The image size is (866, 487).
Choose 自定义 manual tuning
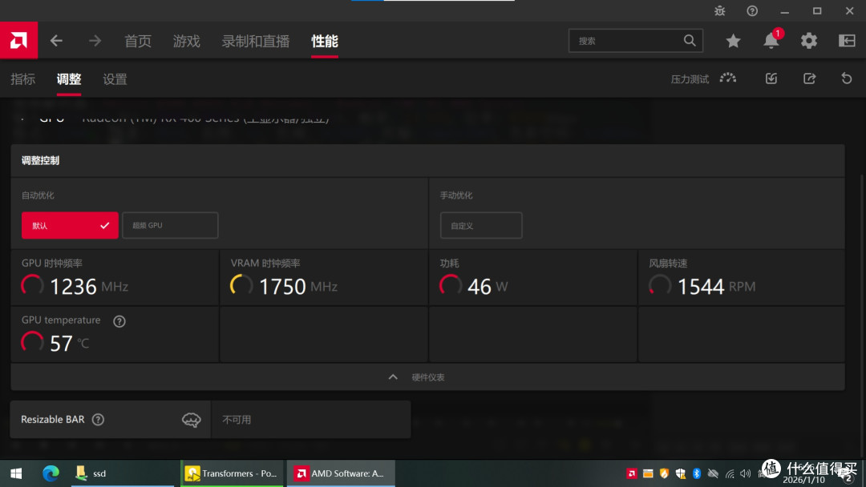pyautogui.click(x=481, y=226)
